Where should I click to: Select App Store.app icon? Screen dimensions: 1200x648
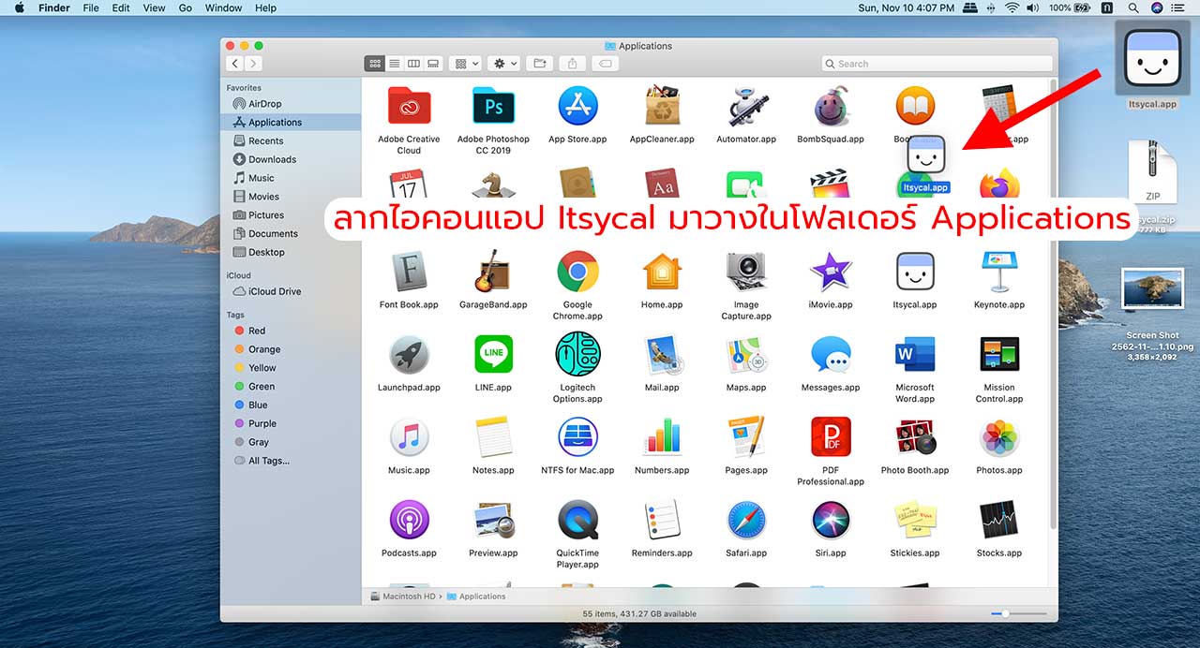tap(577, 107)
